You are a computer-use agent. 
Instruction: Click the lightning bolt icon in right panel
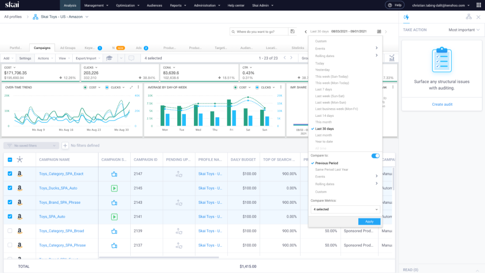pos(406,17)
